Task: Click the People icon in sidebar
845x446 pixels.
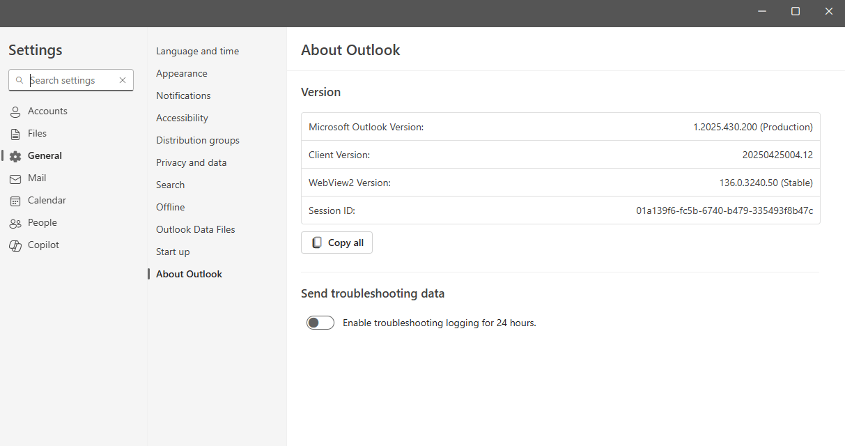Action: click(x=15, y=223)
